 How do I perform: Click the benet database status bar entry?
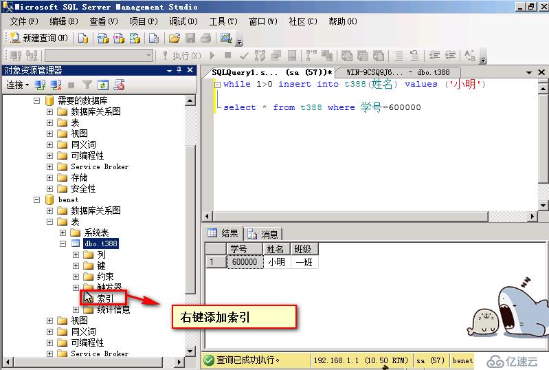coord(462,360)
